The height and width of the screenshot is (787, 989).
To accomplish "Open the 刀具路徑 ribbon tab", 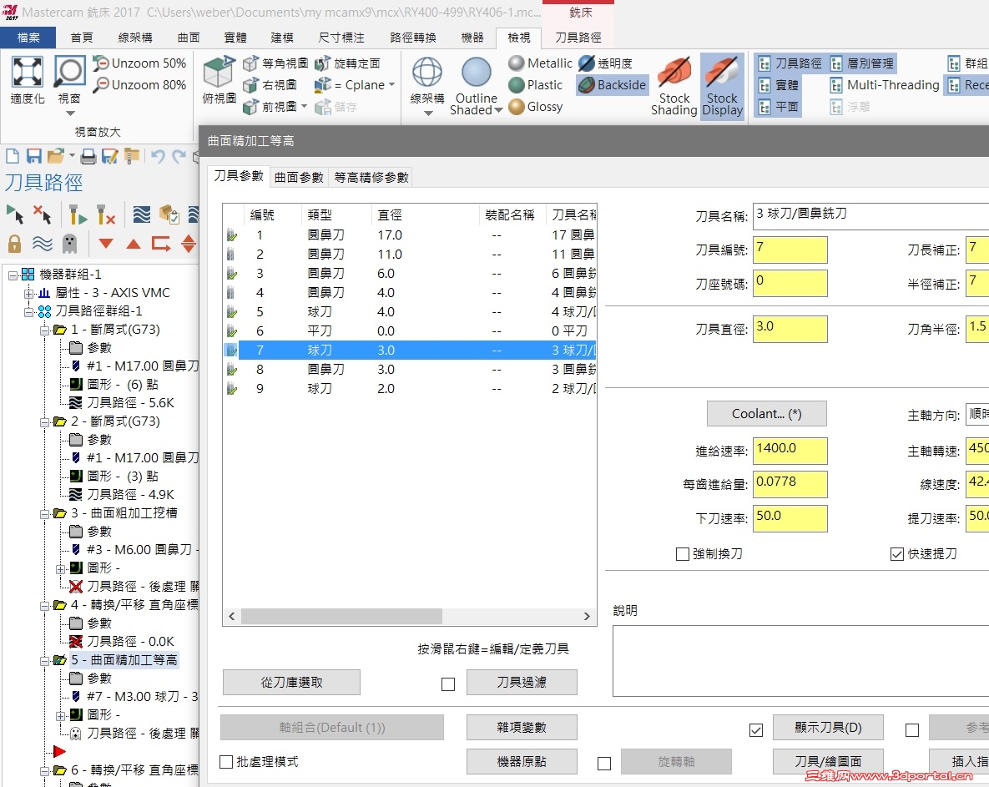I will click(578, 38).
